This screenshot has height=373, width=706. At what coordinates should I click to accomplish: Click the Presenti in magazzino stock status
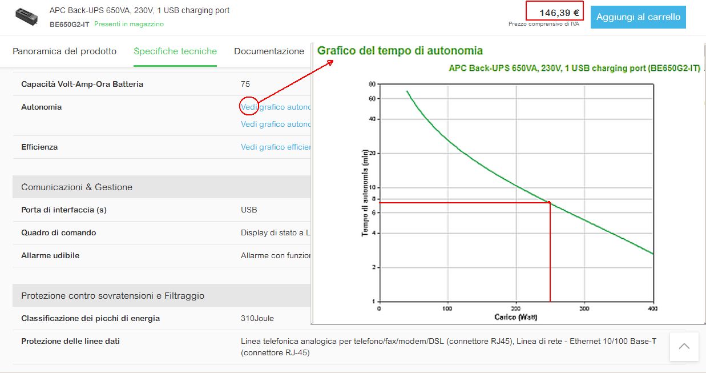(129, 24)
